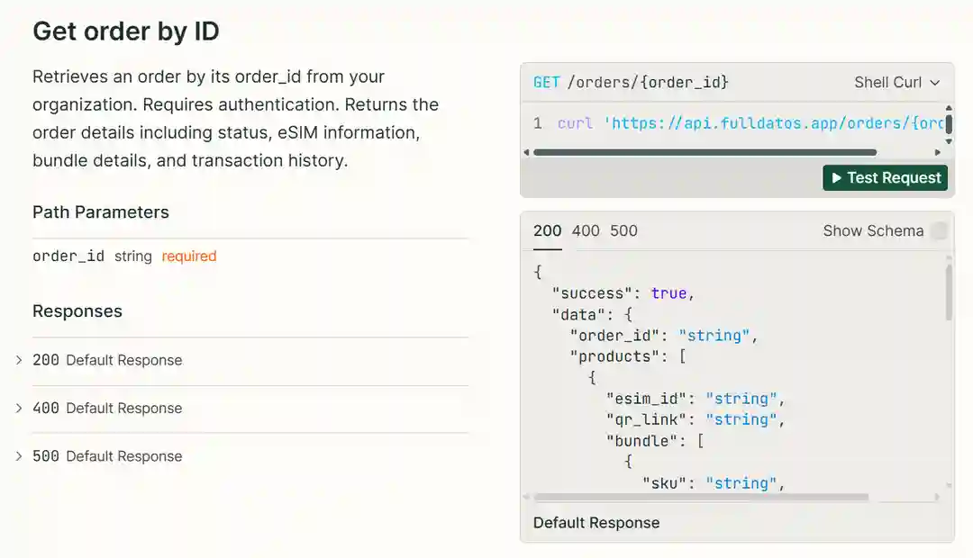This screenshot has height=558, width=973.
Task: Toggle the Show Schema checkbox
Action: (x=940, y=230)
